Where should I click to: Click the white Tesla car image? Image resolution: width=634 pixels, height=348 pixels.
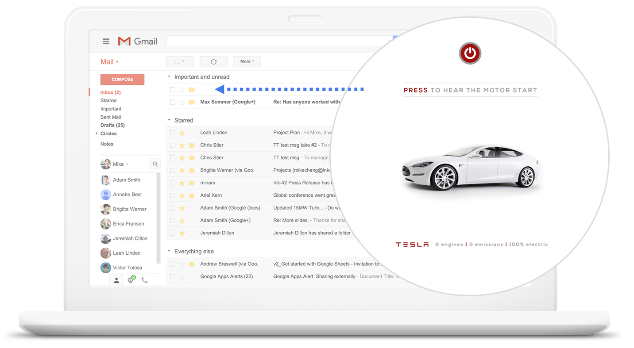tap(470, 168)
